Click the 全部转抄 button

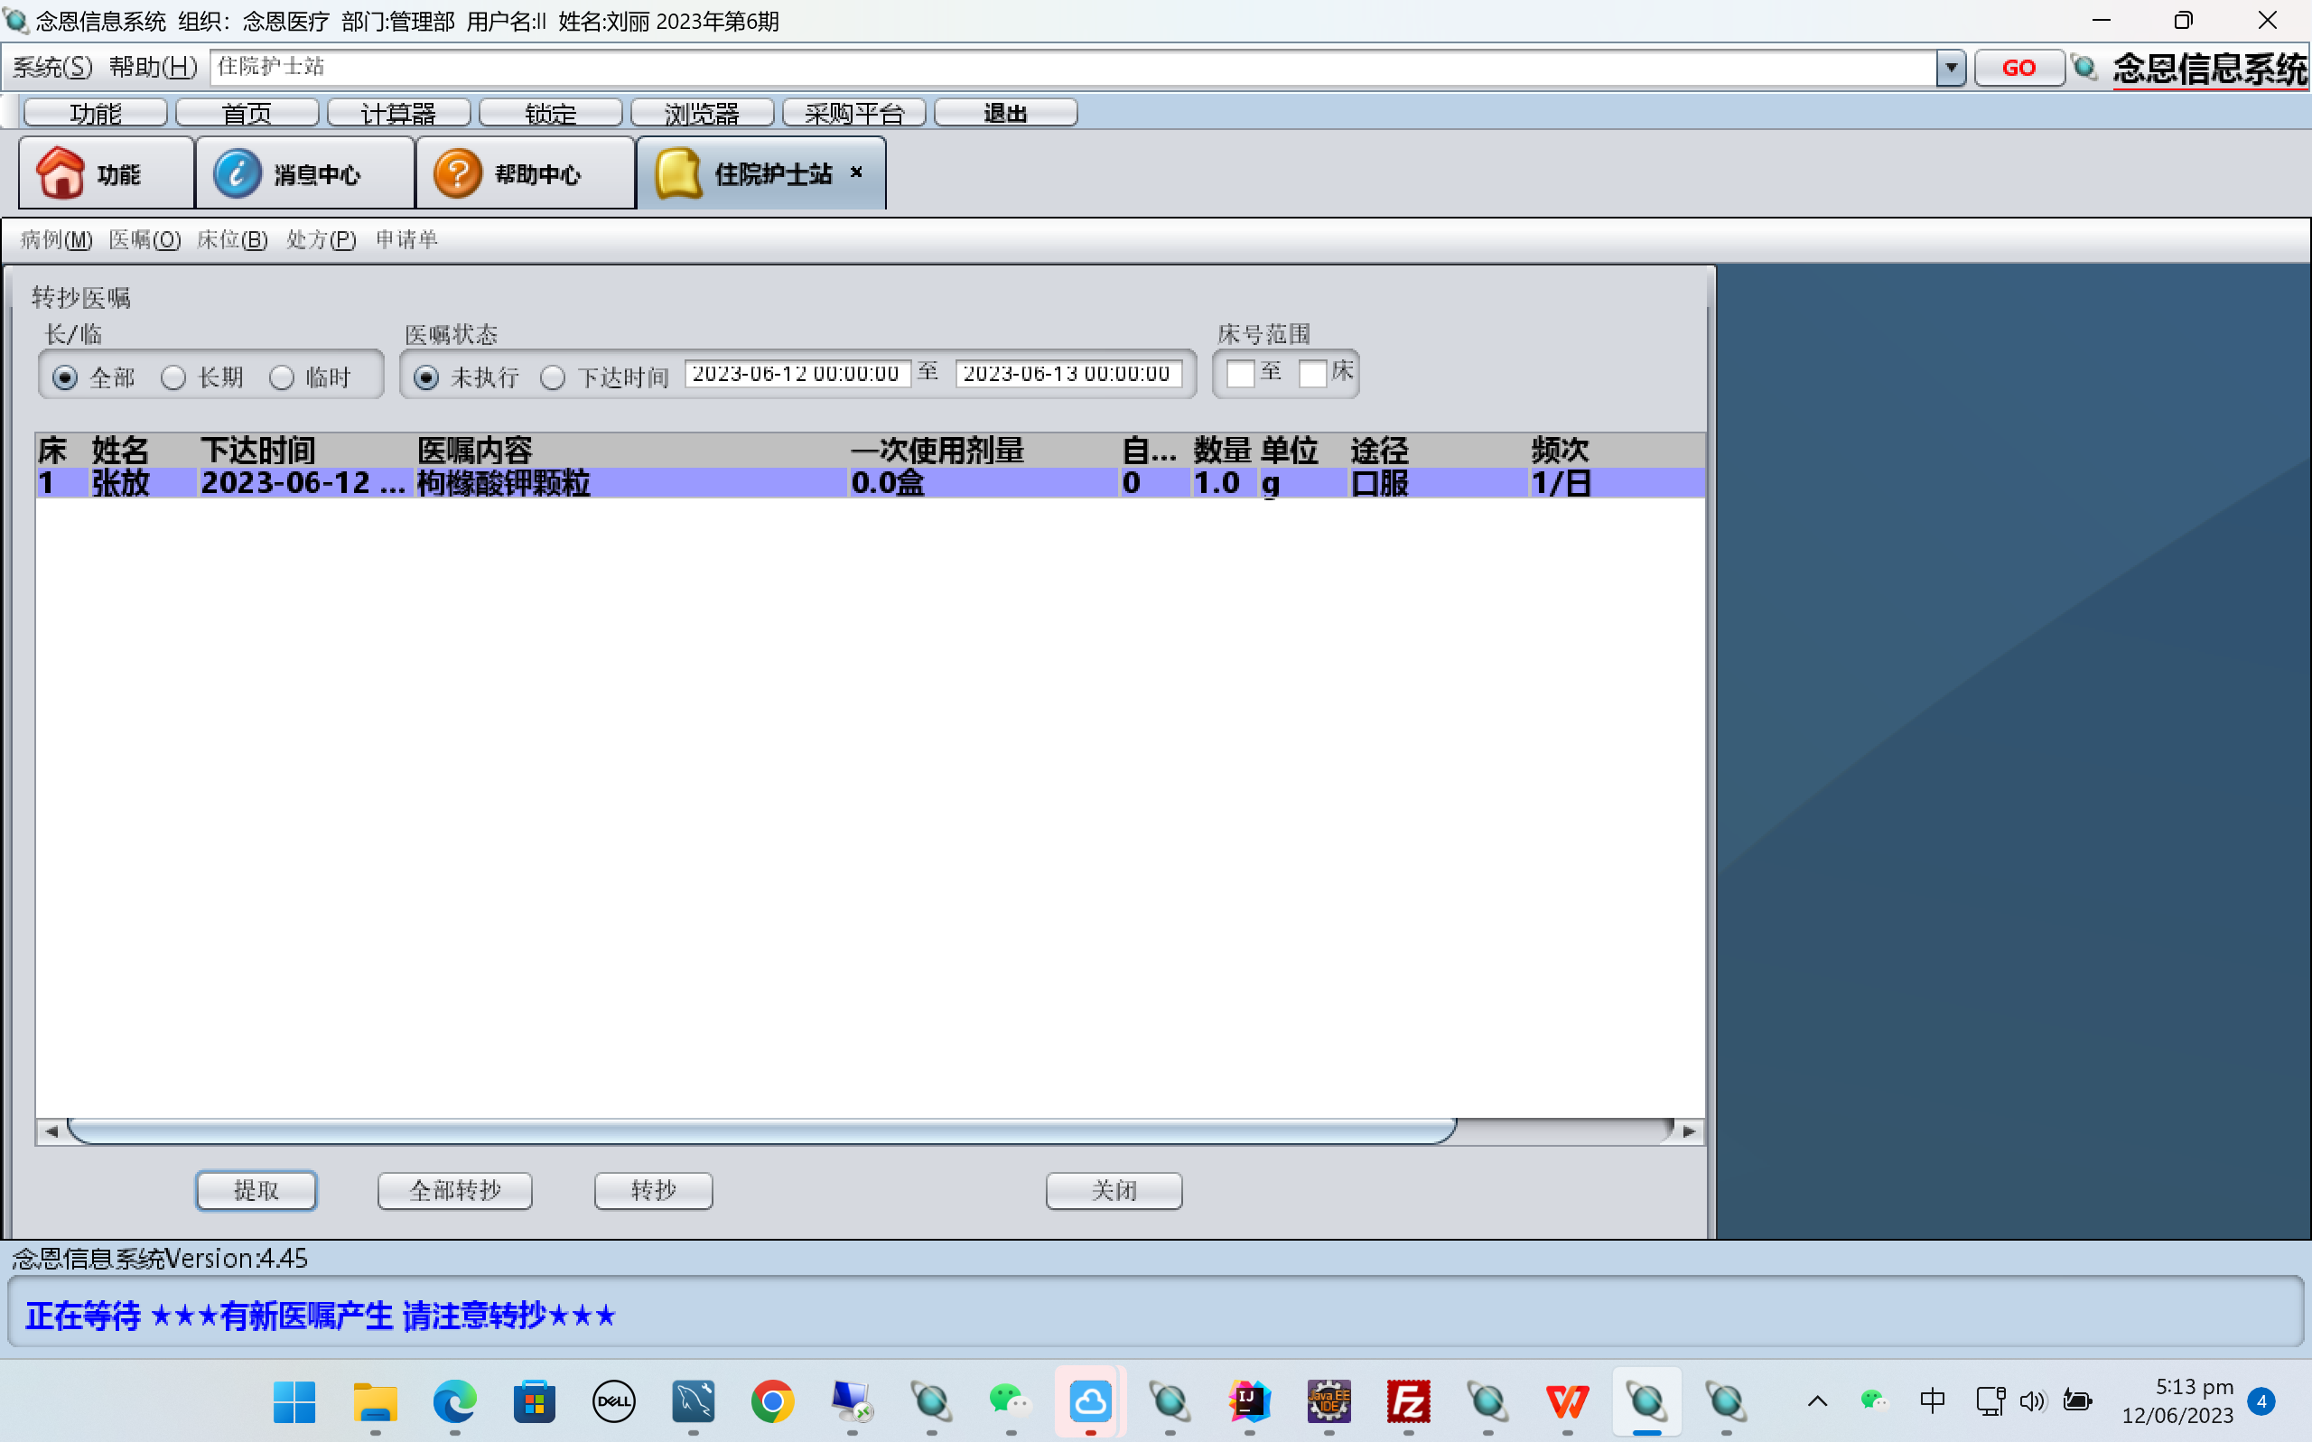point(455,1190)
